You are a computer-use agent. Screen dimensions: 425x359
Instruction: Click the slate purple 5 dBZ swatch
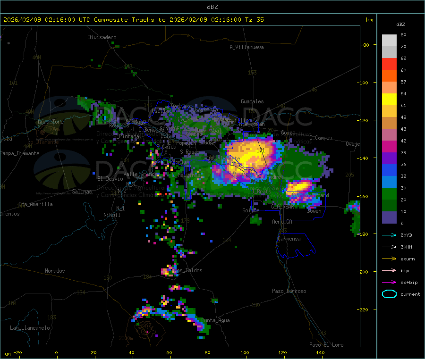point(389,217)
